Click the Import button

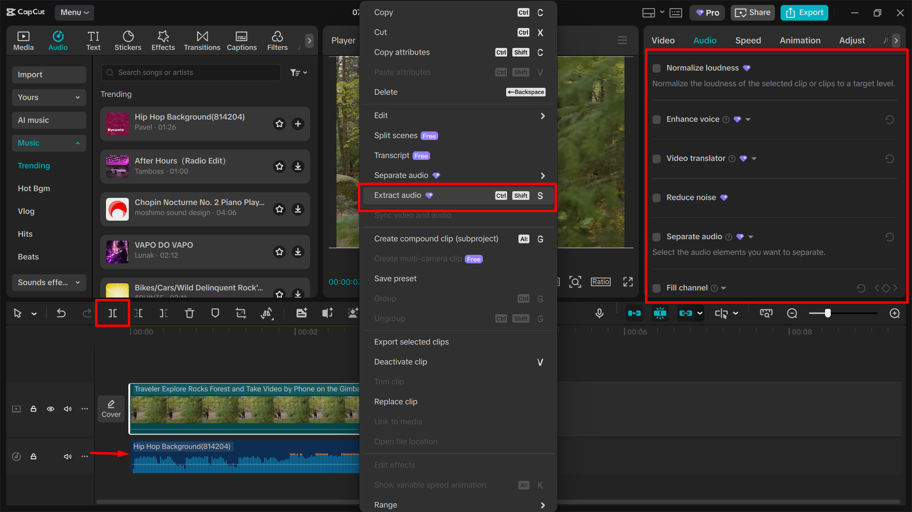coord(49,74)
